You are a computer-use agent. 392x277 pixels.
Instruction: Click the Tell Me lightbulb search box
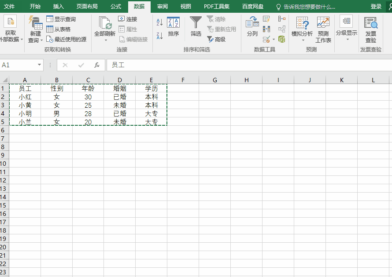click(306, 7)
